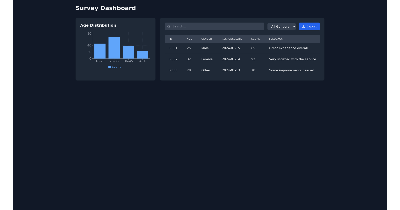Screen dimensions: 400x210
Task: Select the row for respondent R002
Action: click(x=233, y=59)
